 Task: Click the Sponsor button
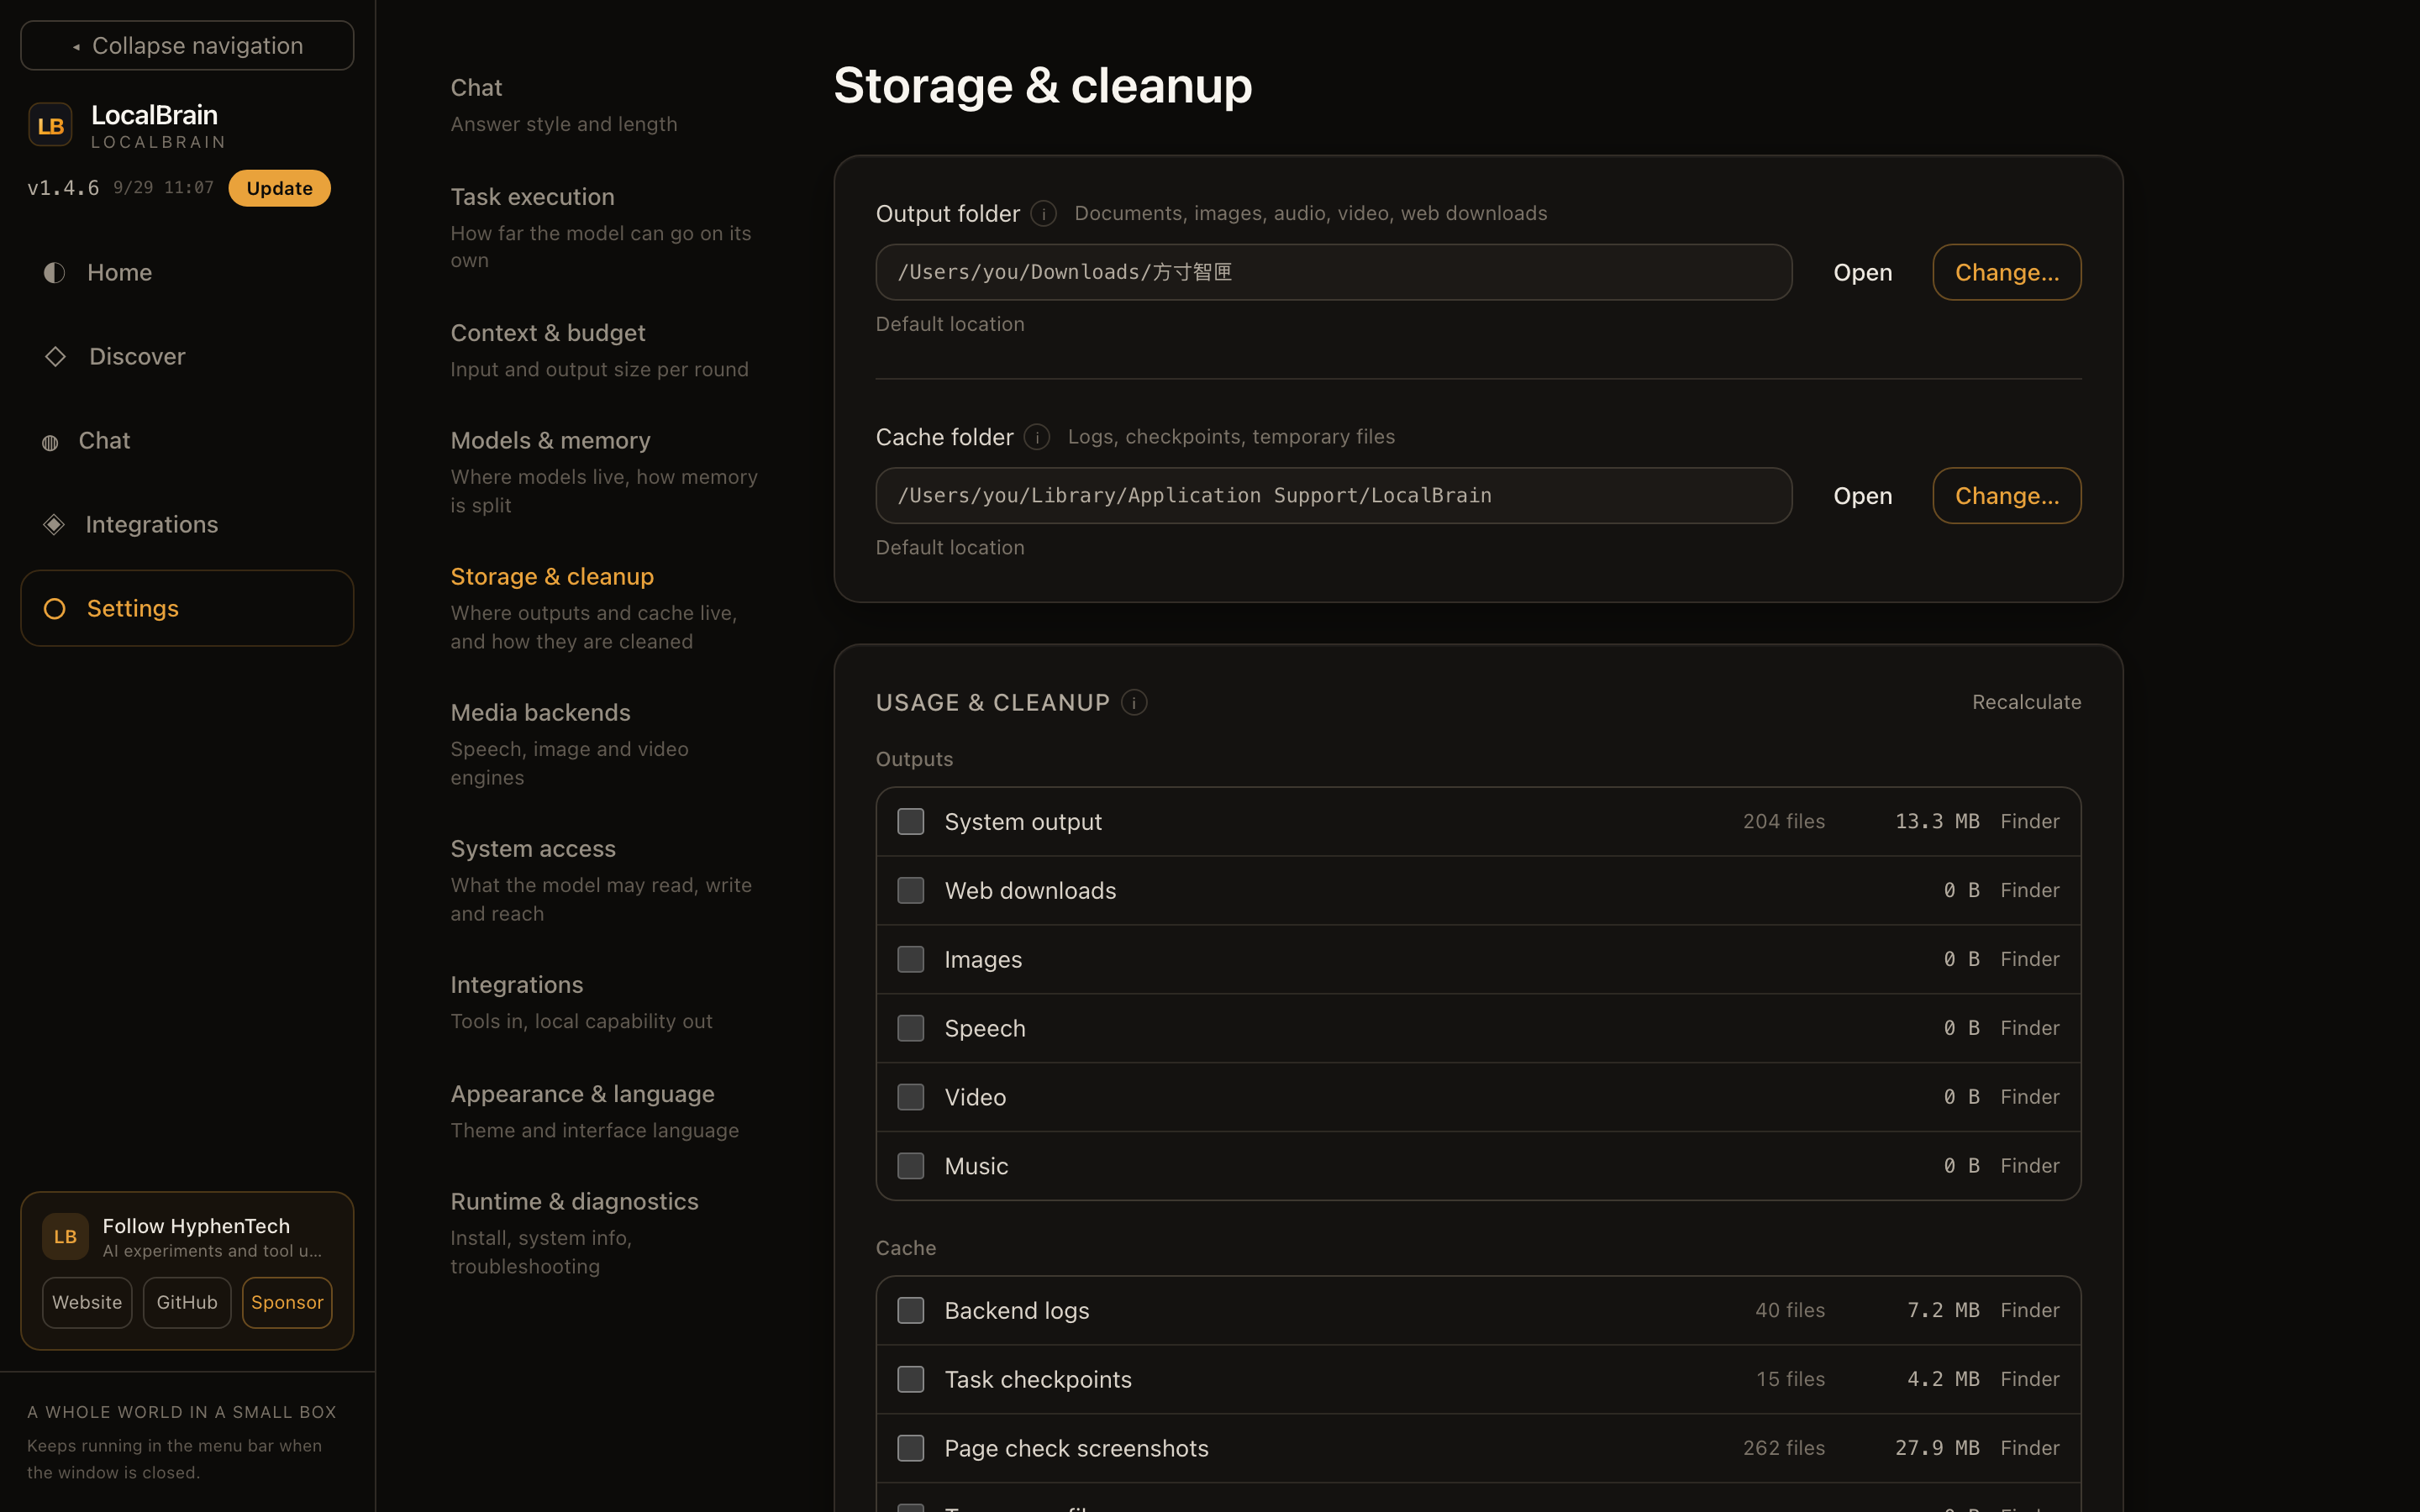pyautogui.click(x=287, y=1302)
